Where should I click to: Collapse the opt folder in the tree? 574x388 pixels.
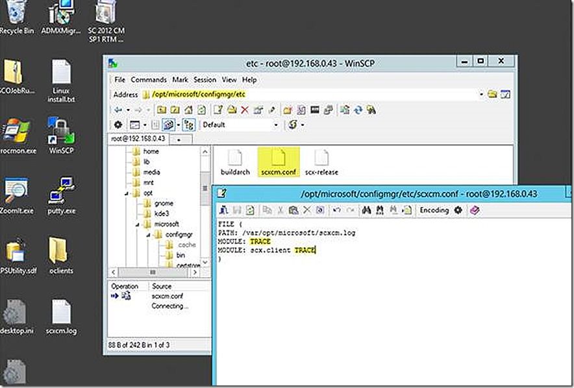pos(127,193)
